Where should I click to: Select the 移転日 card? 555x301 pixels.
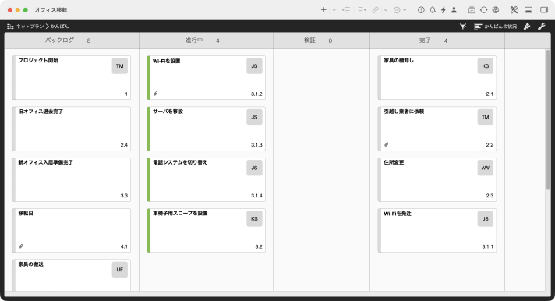tap(72, 230)
